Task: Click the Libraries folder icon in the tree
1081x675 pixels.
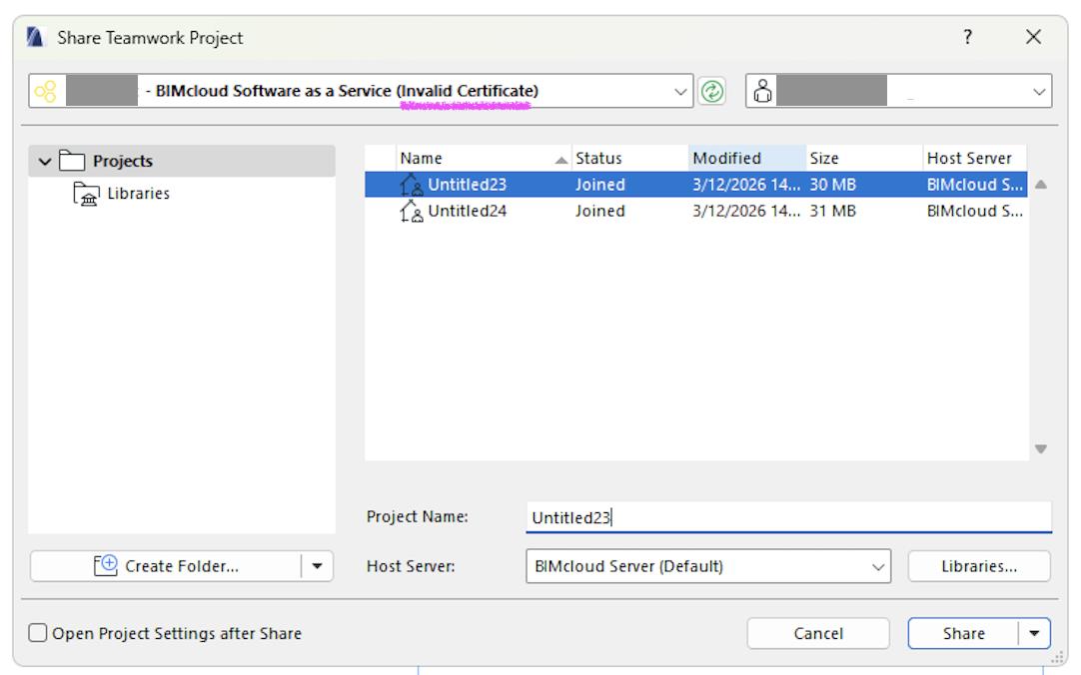Action: [x=87, y=195]
